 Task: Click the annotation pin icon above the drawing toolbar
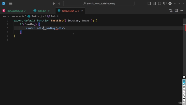pyautogui.click(x=184, y=77)
